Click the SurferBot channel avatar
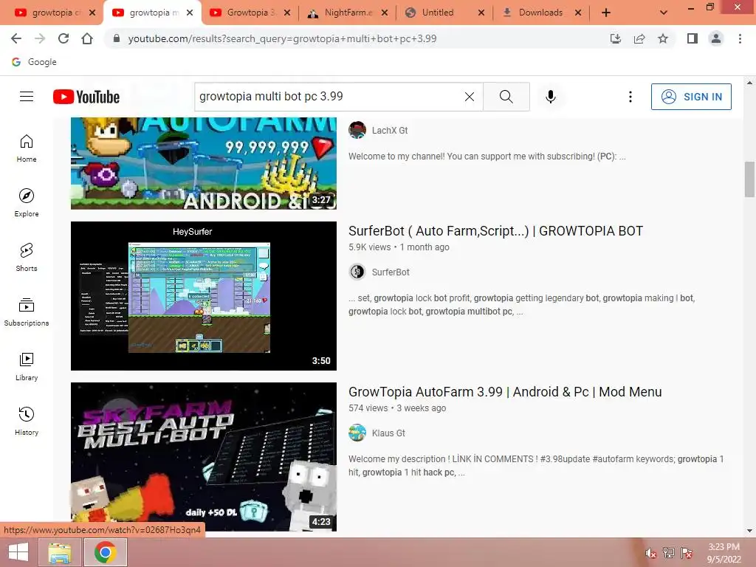Screen dimensions: 756x567 point(357,272)
